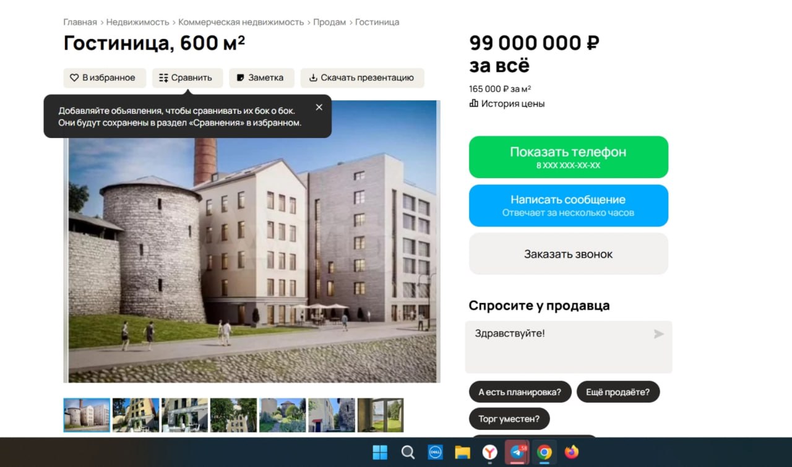Open the Заметка note button
Viewport: 792px width, 467px height.
coord(261,78)
